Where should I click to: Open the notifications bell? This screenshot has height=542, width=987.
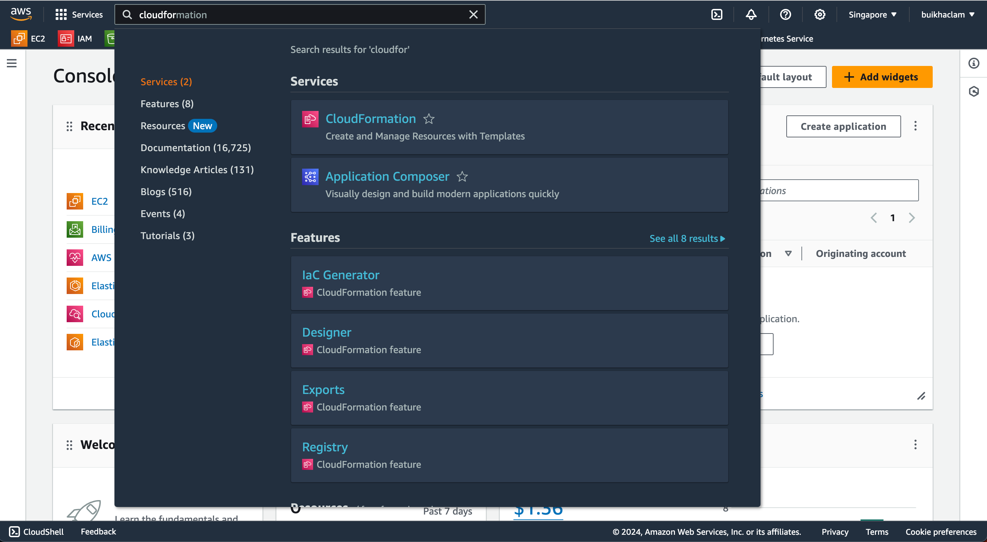coord(751,14)
